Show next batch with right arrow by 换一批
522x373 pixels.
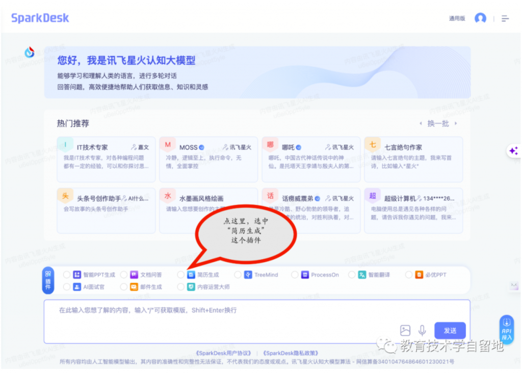pos(456,123)
